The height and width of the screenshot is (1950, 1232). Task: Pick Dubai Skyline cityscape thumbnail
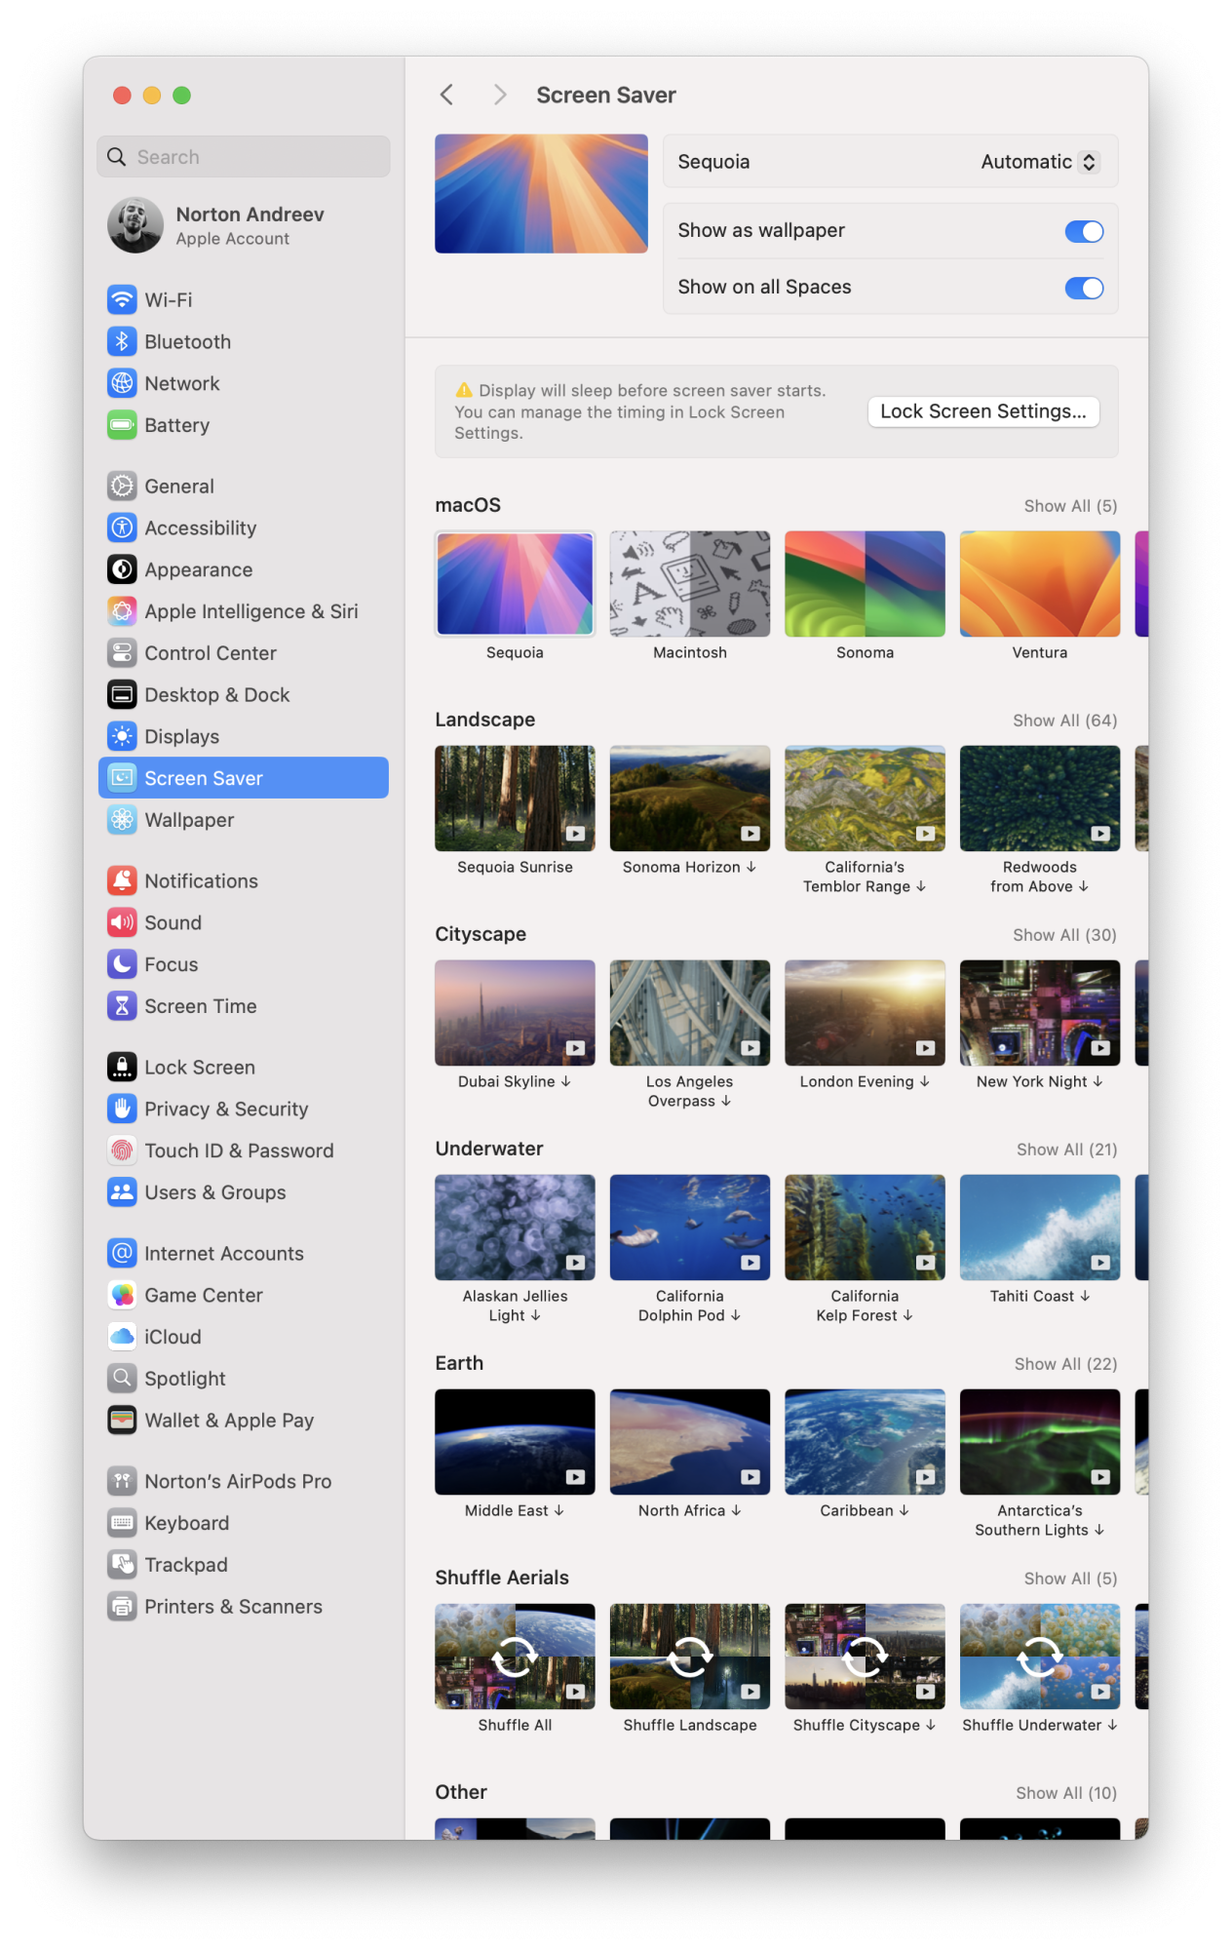[515, 1013]
